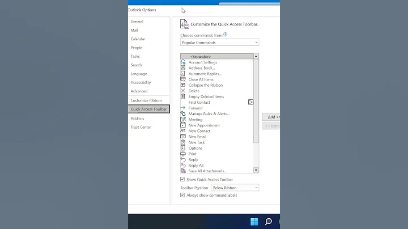Select the Close All Items icon
This screenshot has width=408, height=229.
click(183, 79)
